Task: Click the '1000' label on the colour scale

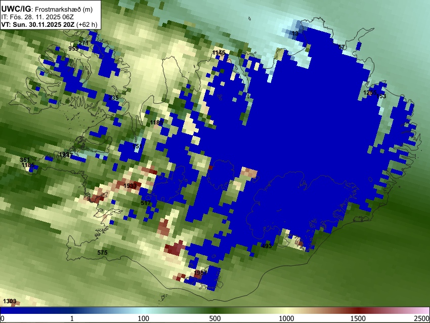Action: (286, 318)
